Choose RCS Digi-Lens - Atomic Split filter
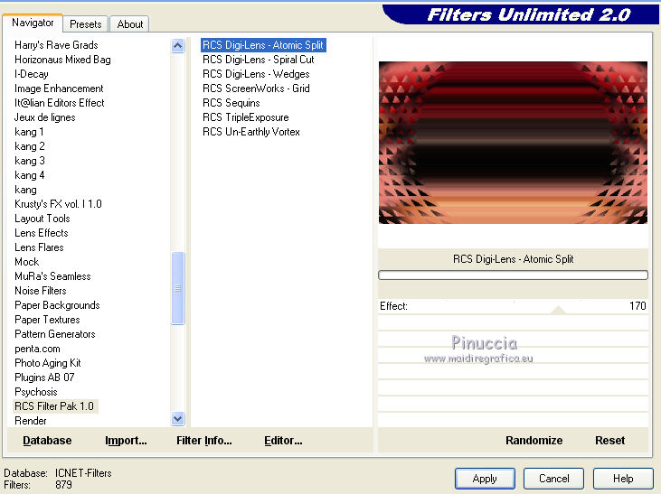Viewport: 661px width, 494px height. pos(263,45)
